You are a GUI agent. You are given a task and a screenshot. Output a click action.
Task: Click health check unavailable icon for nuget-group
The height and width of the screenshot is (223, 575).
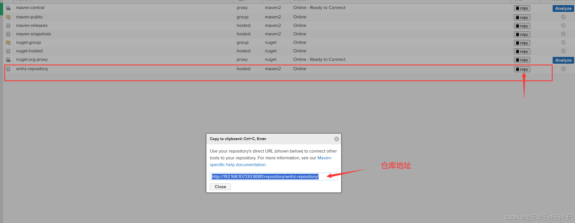click(x=563, y=42)
